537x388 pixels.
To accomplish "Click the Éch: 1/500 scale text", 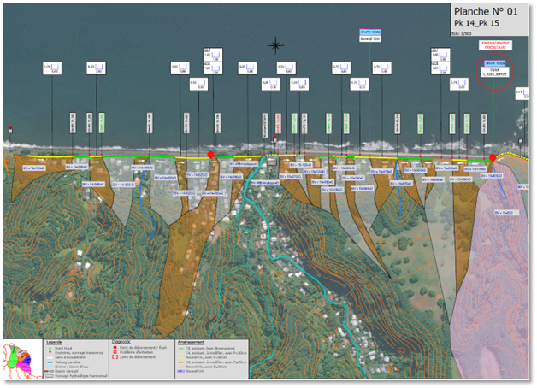I will pyautogui.click(x=461, y=33).
